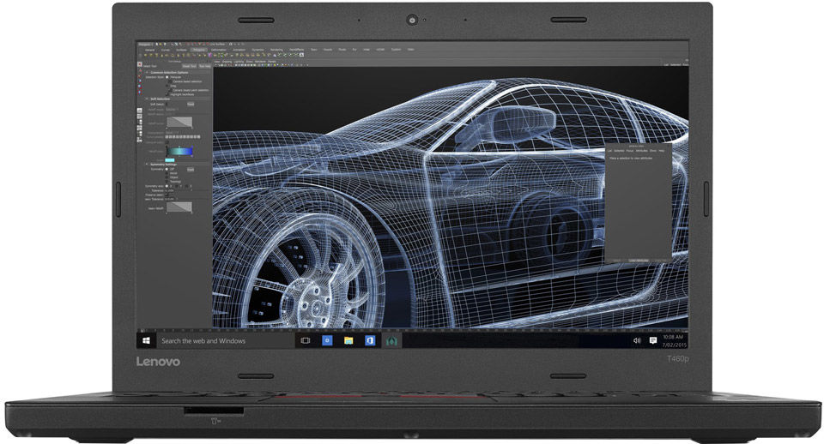Image resolution: width=824 pixels, height=444 pixels.
Task: Click the blue falloff color gradient ramp
Action: tap(180, 152)
